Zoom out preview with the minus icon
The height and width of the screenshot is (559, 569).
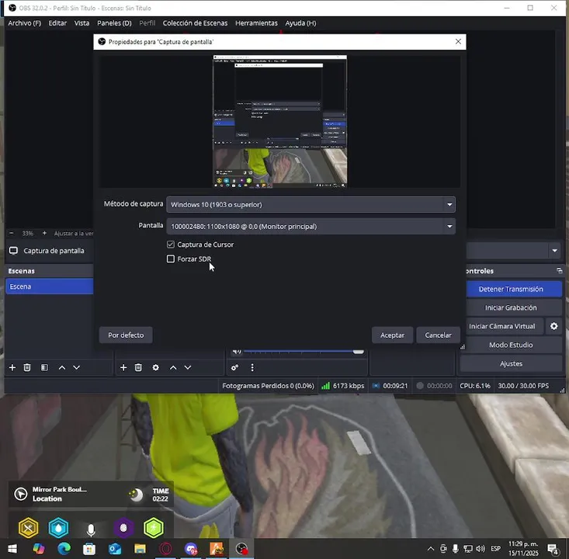(x=11, y=233)
